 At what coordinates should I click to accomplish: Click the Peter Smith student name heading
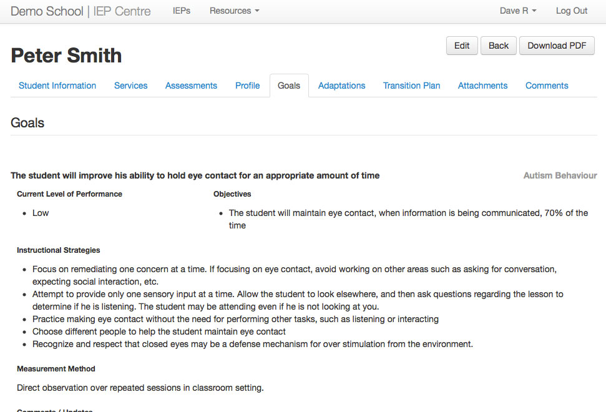pyautogui.click(x=66, y=56)
